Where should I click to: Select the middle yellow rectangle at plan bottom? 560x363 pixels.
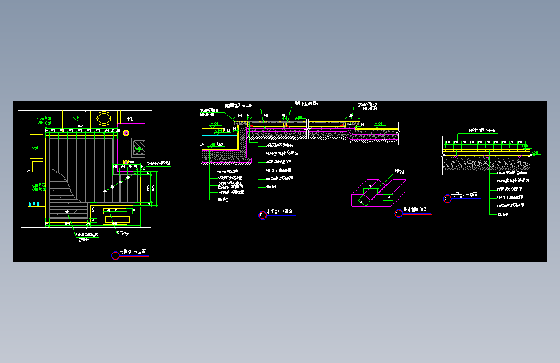click(118, 220)
